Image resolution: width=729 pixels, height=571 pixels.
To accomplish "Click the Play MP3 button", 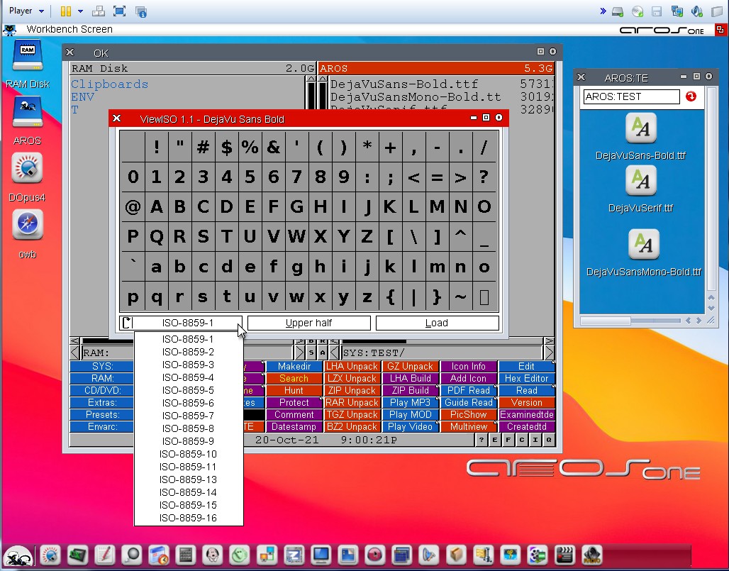I will point(410,403).
